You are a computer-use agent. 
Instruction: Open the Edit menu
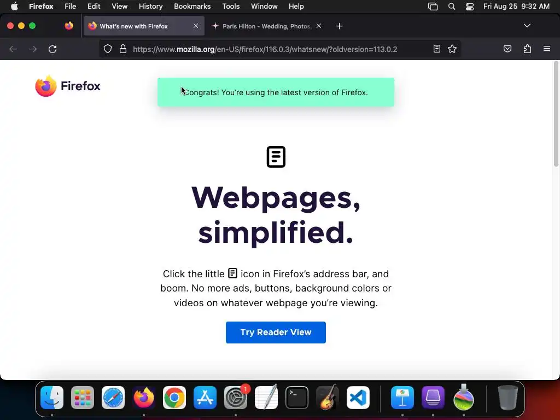(x=94, y=7)
